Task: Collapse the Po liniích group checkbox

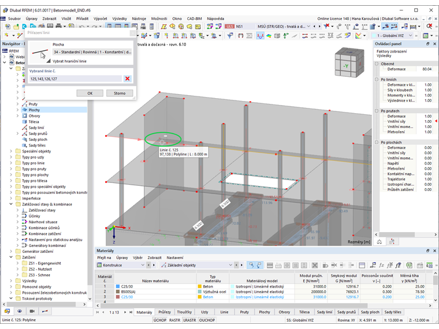Action: click(x=377, y=80)
